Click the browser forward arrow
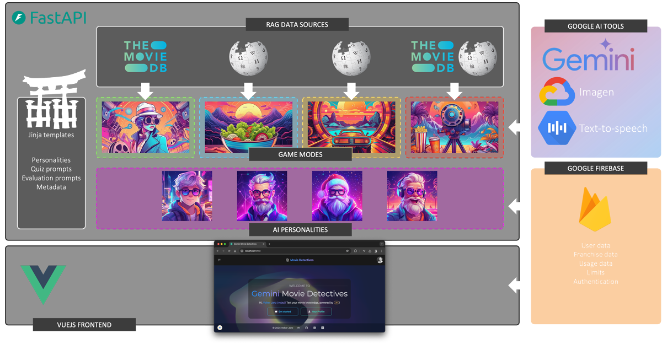662x344 pixels. click(223, 251)
